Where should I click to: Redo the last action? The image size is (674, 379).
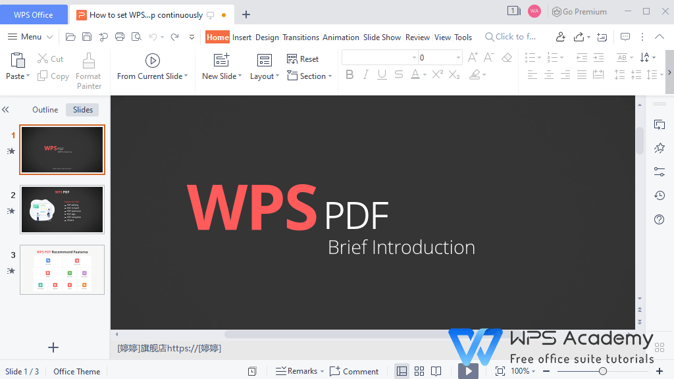pyautogui.click(x=174, y=37)
